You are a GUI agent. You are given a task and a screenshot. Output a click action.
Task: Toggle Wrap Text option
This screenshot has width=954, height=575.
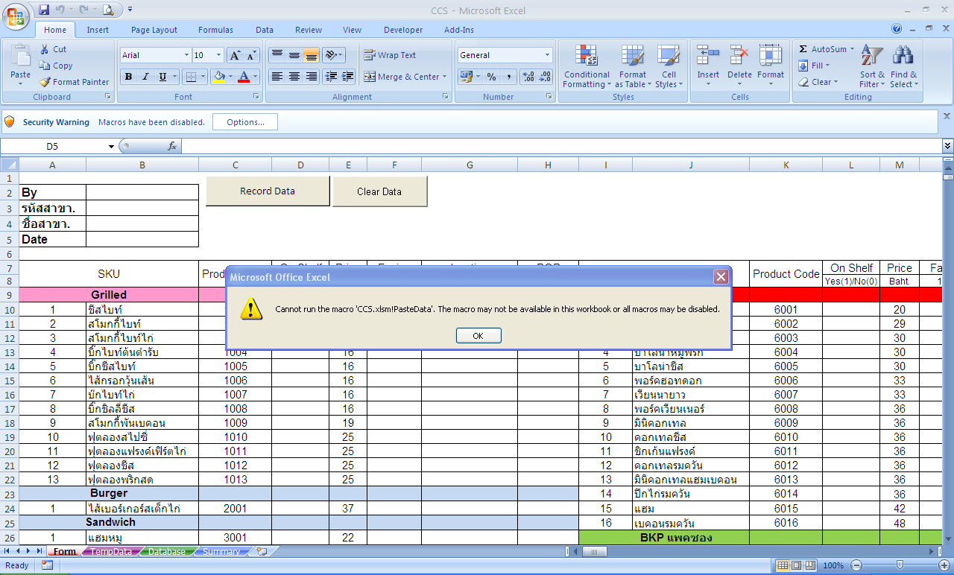coord(390,55)
